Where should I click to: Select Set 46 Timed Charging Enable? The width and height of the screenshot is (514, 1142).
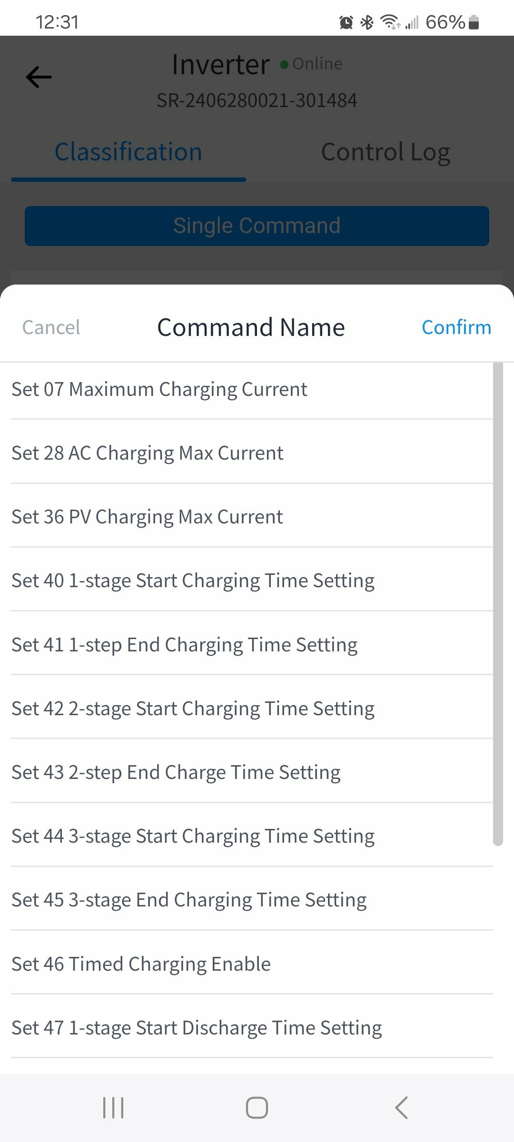click(x=252, y=964)
